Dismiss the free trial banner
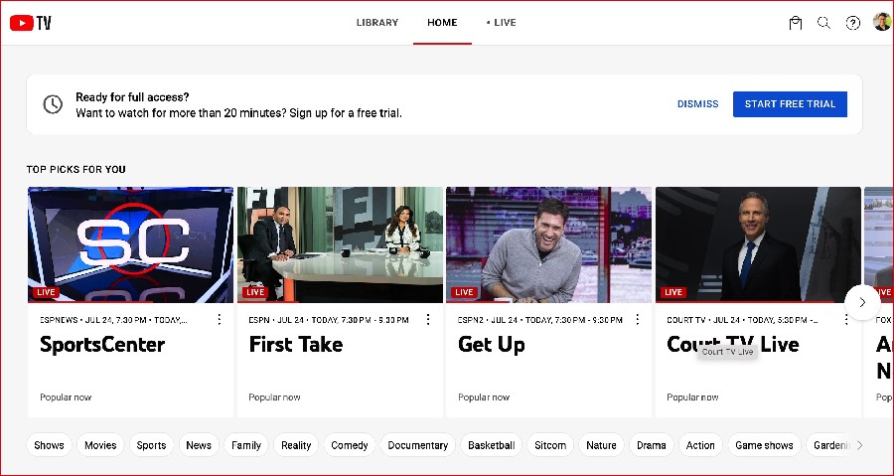 point(698,104)
